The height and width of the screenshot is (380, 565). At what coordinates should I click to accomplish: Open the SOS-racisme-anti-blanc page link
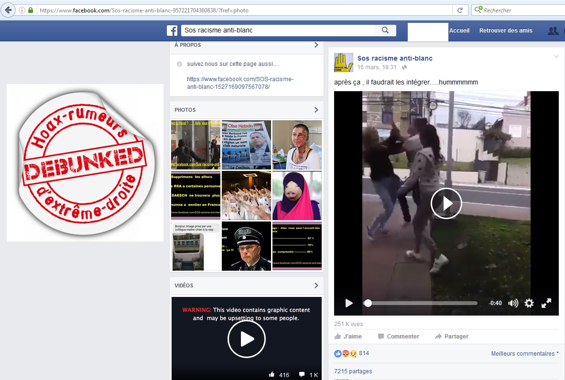[x=240, y=83]
